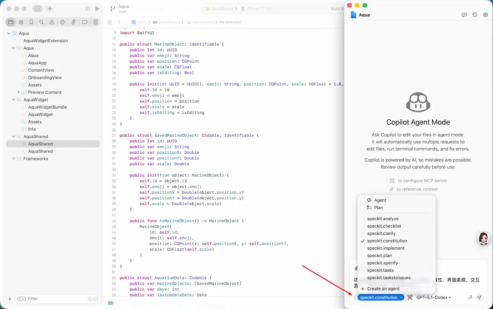Expand the Frameworks group

13,159
